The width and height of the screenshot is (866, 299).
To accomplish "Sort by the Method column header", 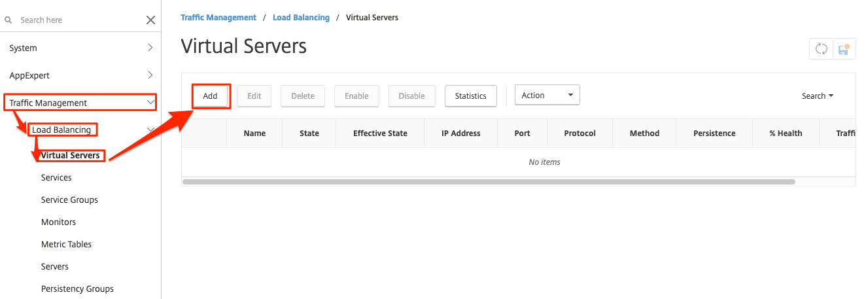I will pos(645,133).
